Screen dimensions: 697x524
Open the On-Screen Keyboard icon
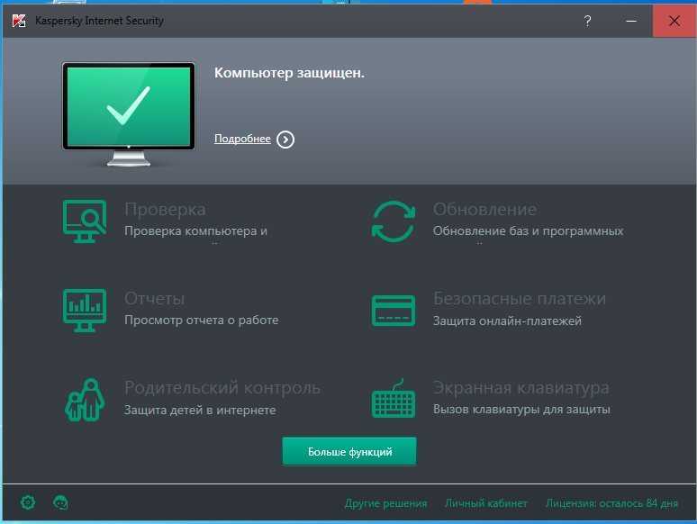click(394, 399)
